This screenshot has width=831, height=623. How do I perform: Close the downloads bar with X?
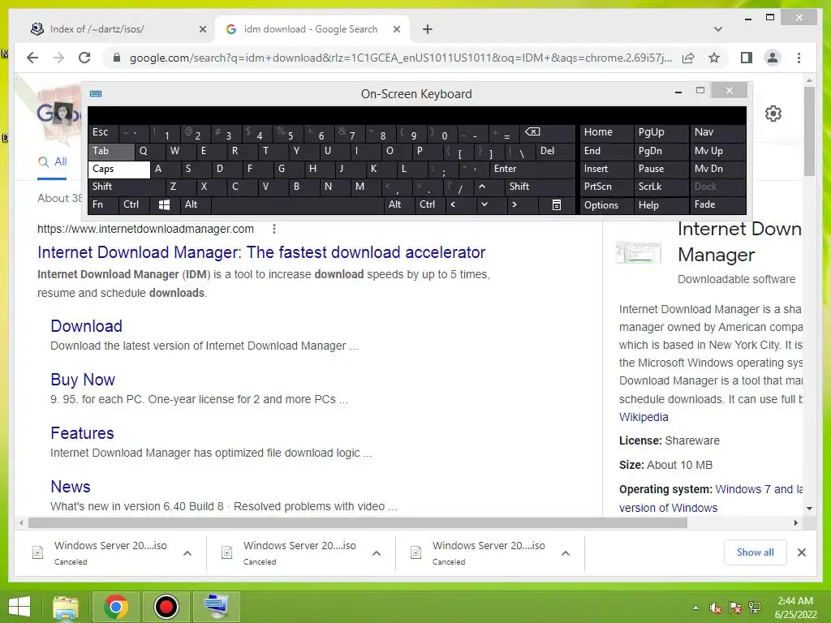(x=801, y=552)
